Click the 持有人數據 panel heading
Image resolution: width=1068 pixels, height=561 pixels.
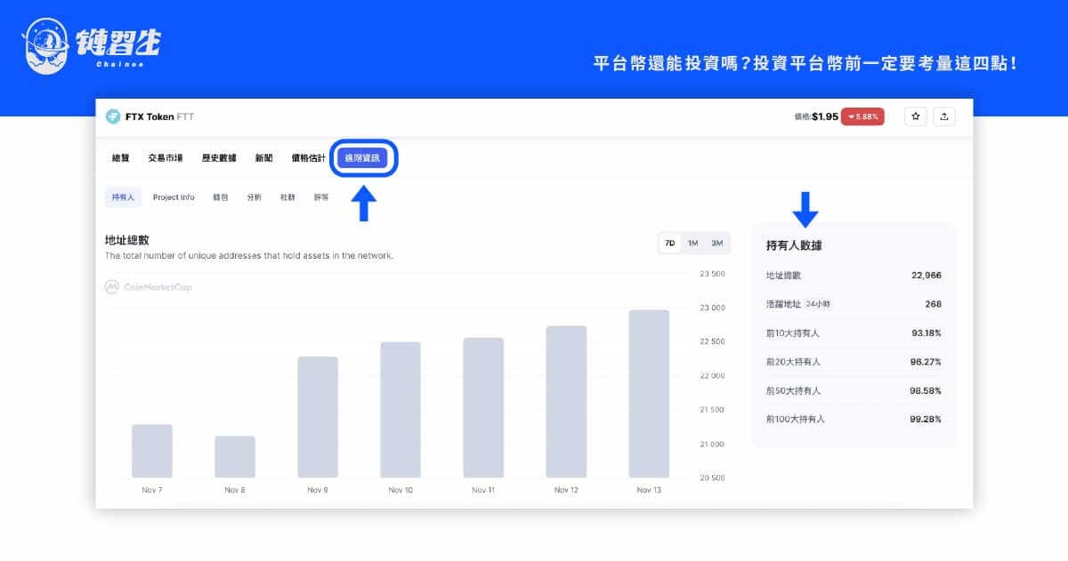[x=794, y=245]
